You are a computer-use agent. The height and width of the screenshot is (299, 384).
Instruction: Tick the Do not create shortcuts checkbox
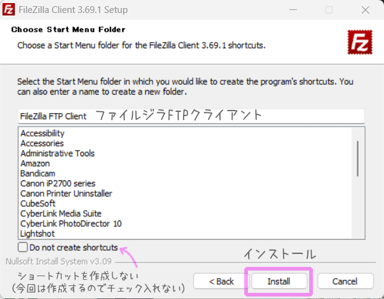(23, 247)
